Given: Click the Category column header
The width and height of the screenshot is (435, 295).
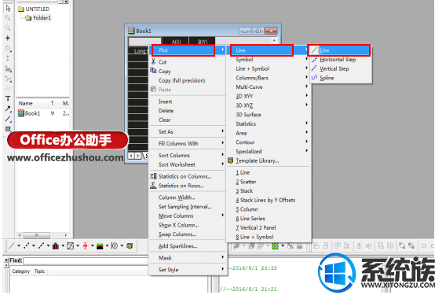Looking at the screenshot, I should [x=20, y=271].
